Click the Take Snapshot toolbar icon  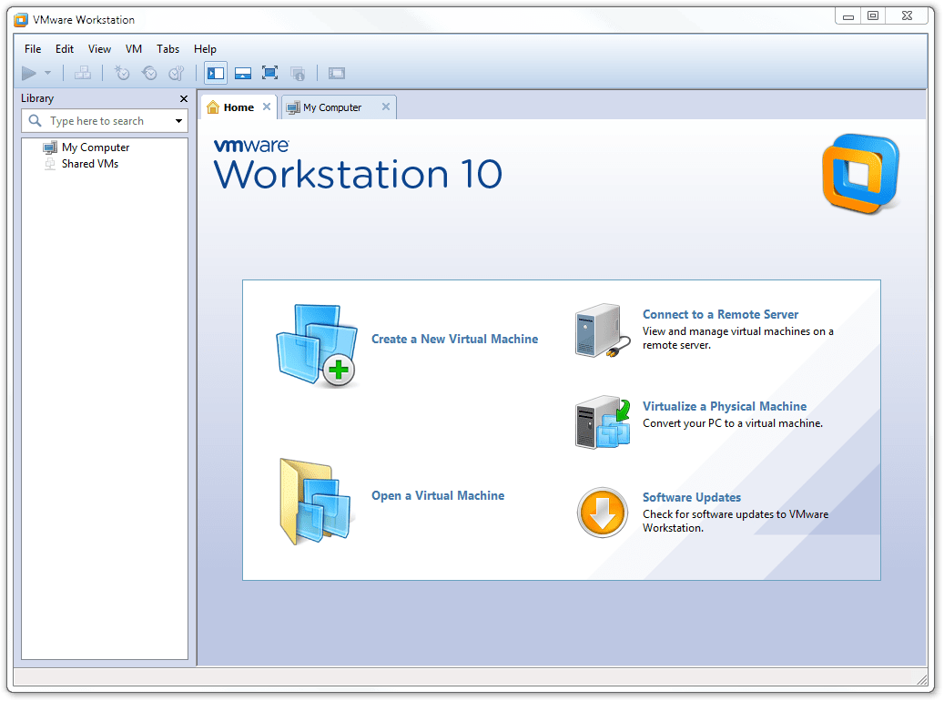click(x=122, y=74)
